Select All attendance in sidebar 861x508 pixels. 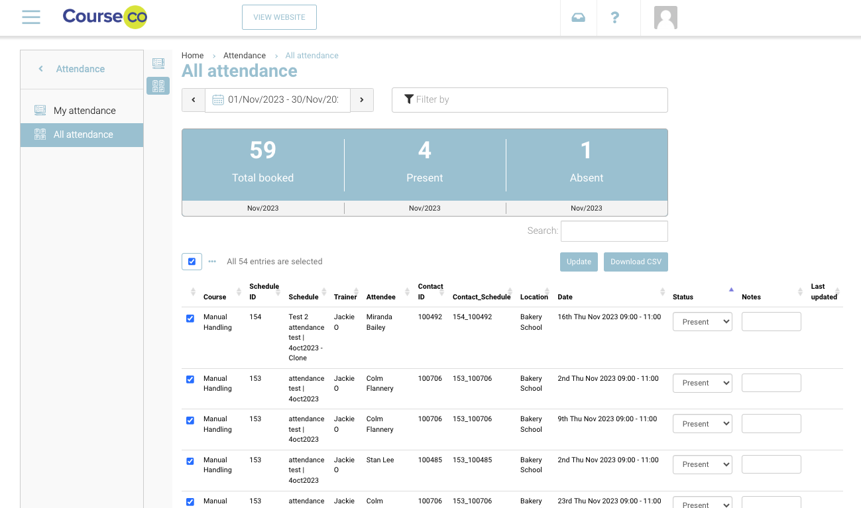pos(83,134)
